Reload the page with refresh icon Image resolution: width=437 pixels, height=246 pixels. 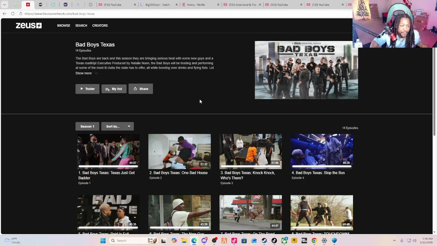tap(13, 14)
